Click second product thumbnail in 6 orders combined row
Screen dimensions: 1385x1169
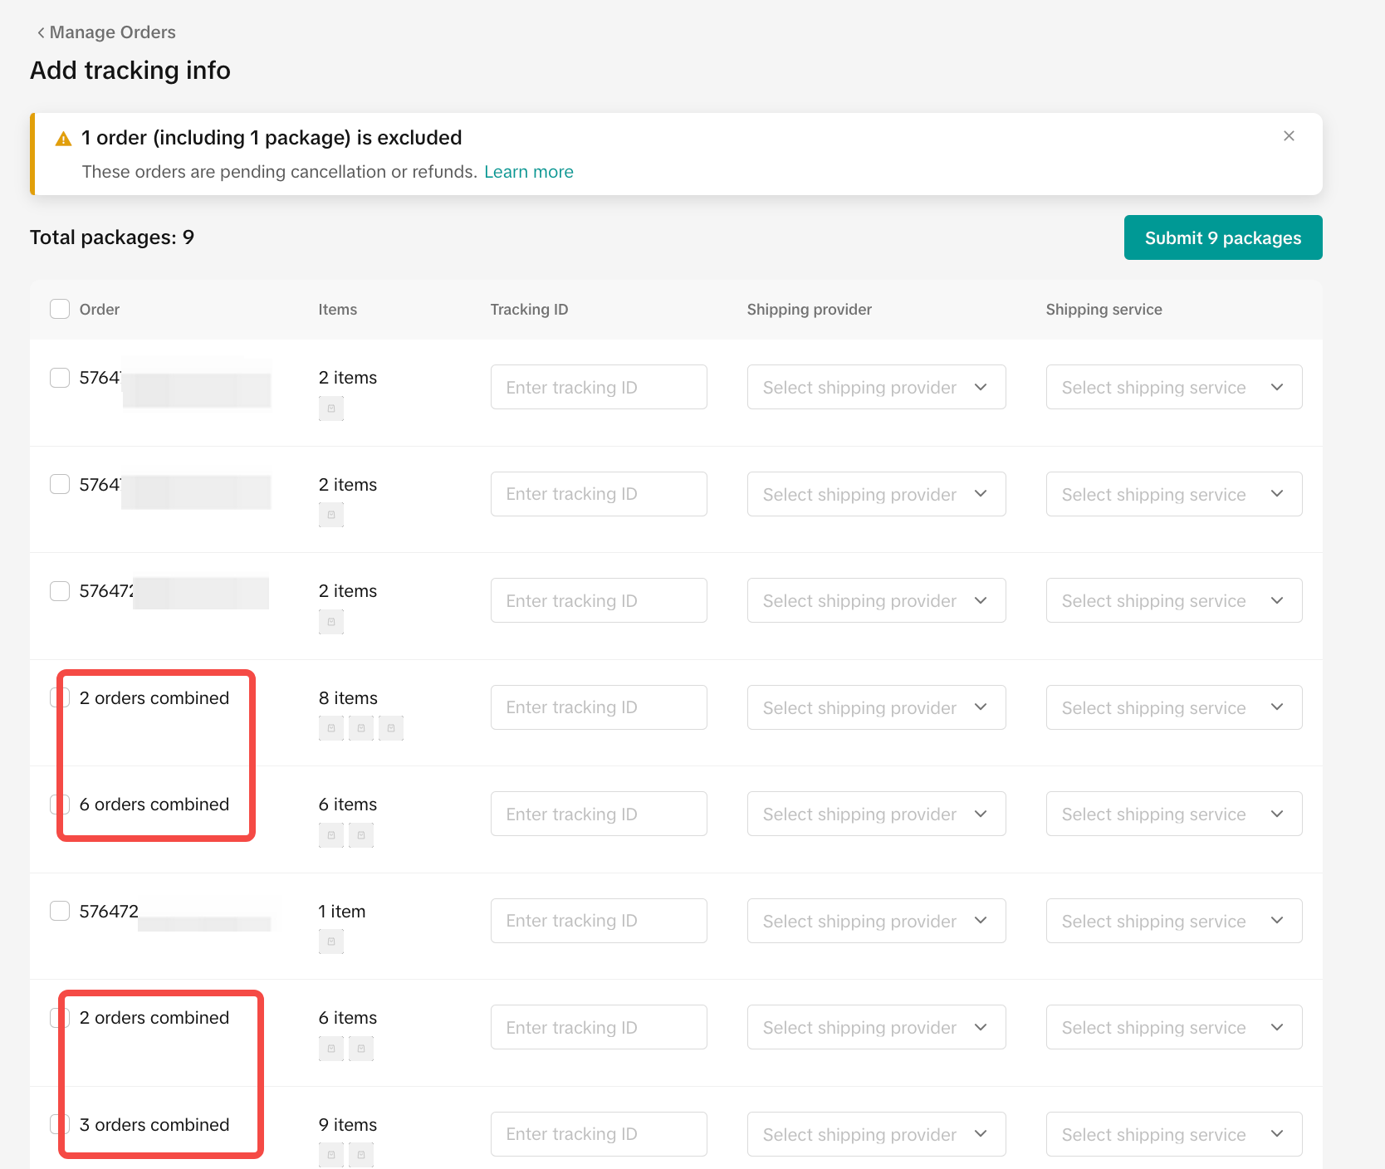pyautogui.click(x=361, y=835)
